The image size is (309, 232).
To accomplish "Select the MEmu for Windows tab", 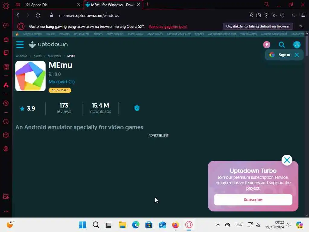I will [x=113, y=5].
